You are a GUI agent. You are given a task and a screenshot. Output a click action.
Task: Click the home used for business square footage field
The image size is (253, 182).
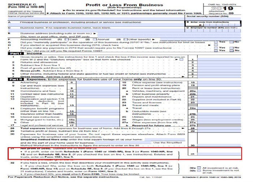(123, 143)
